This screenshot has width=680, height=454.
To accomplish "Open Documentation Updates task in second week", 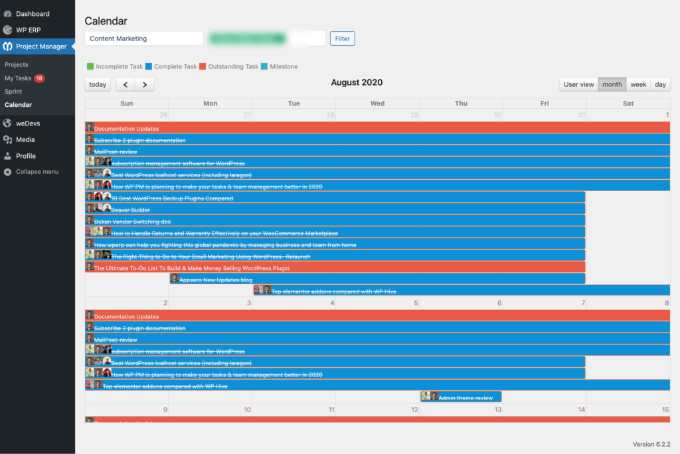I will pos(377,316).
